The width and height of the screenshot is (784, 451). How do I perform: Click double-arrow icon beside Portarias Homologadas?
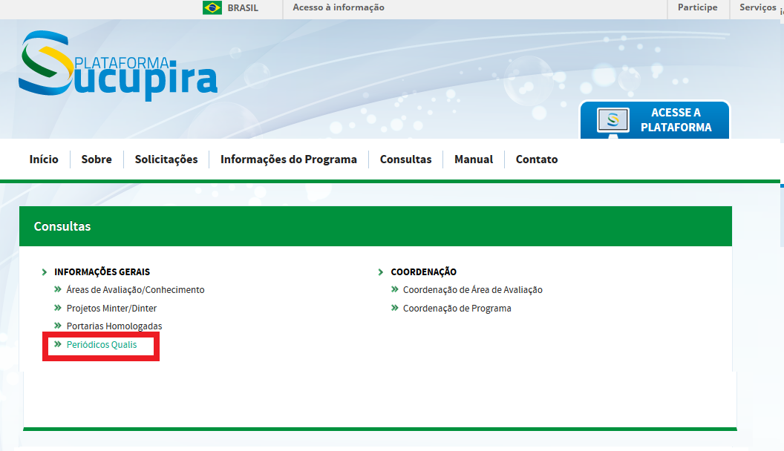[58, 326]
